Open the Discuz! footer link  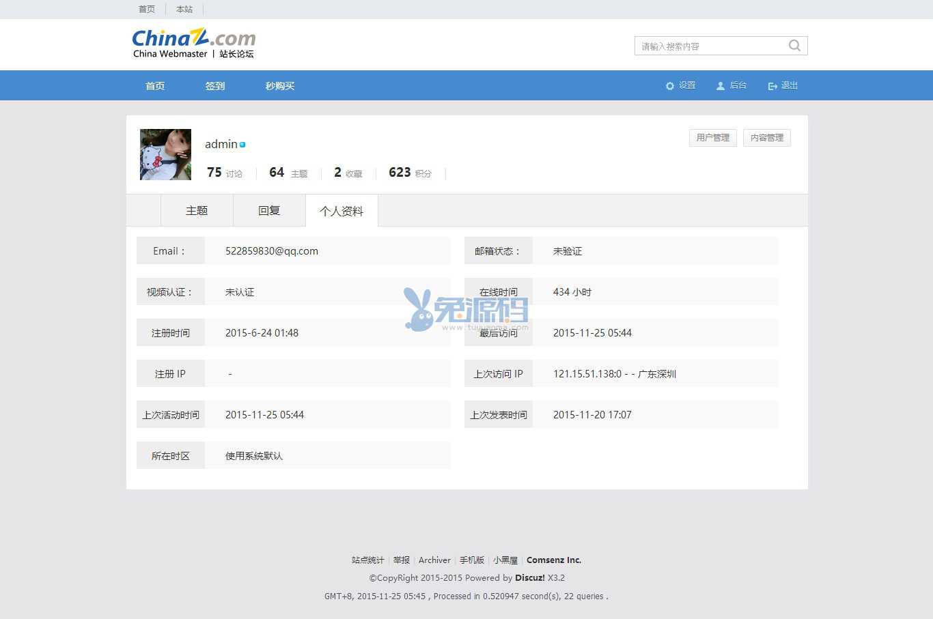[530, 578]
